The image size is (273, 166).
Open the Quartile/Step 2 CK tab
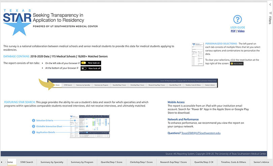[204, 162]
